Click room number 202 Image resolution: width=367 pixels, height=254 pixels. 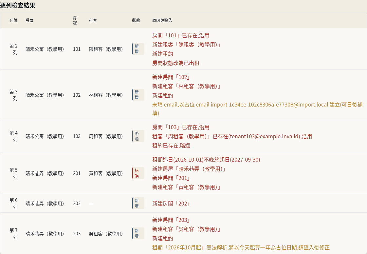[77, 204]
